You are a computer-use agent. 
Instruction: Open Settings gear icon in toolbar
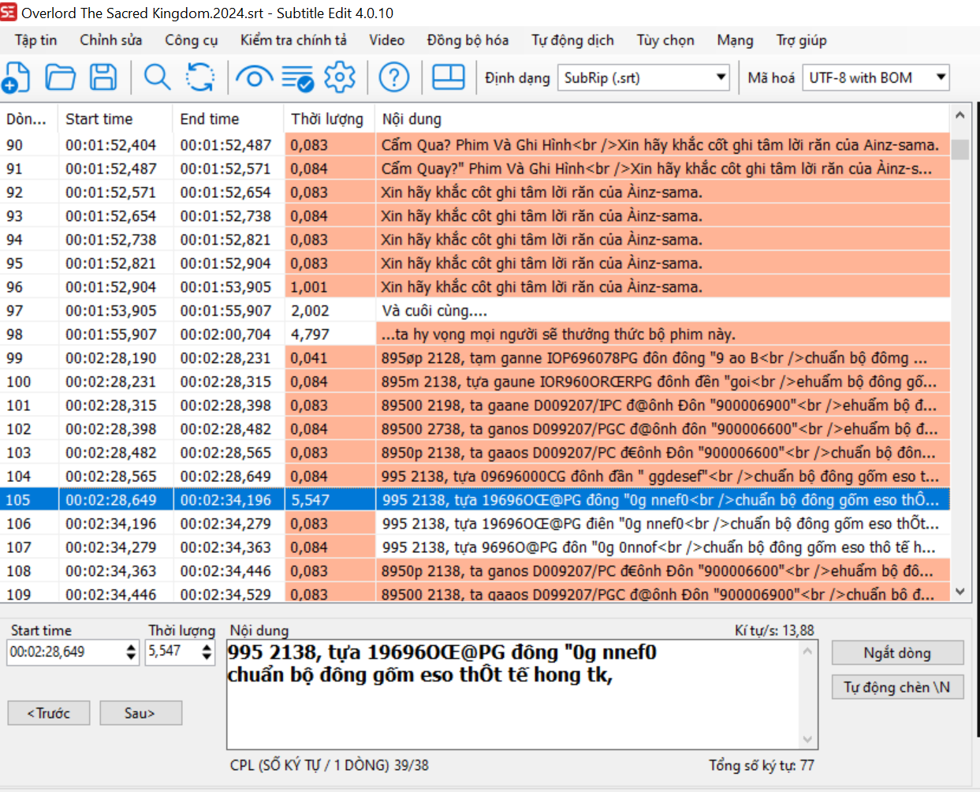pos(340,77)
